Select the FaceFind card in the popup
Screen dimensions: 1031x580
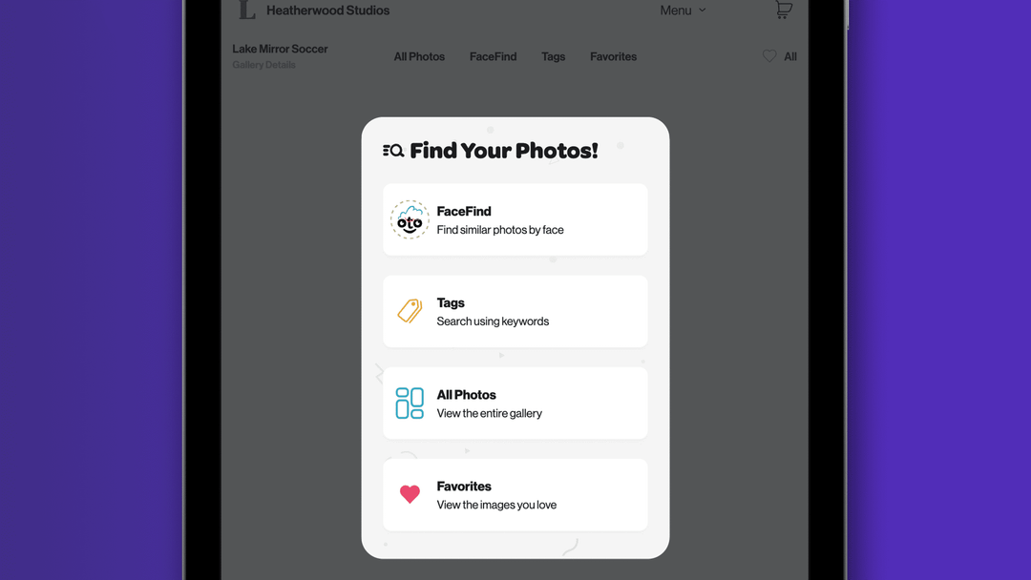pos(515,219)
